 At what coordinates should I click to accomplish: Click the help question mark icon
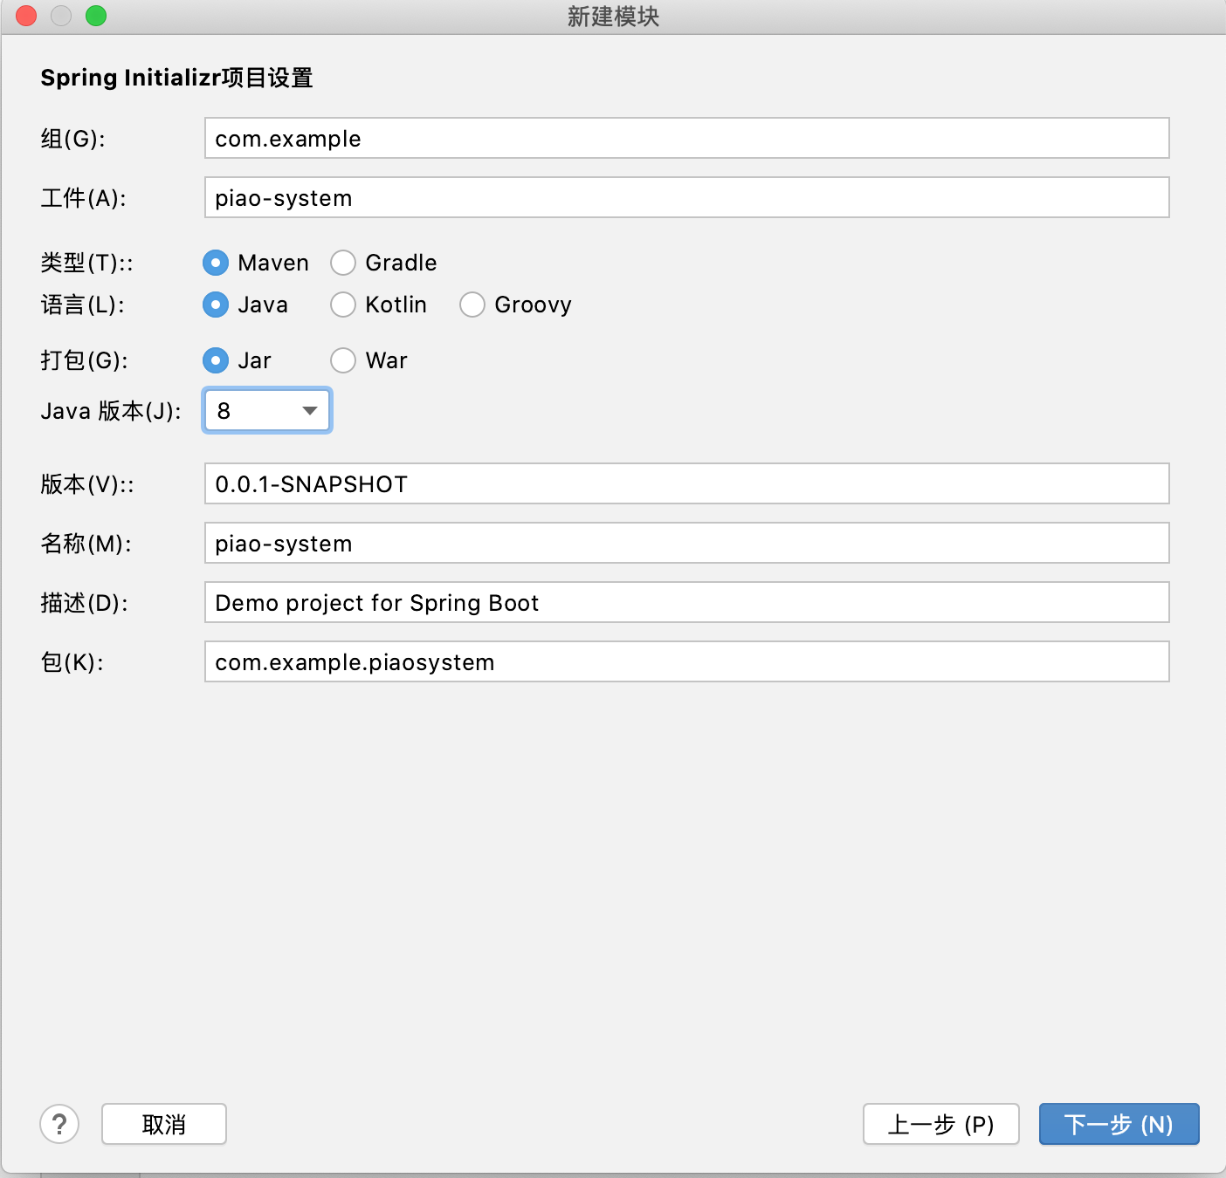59,1124
